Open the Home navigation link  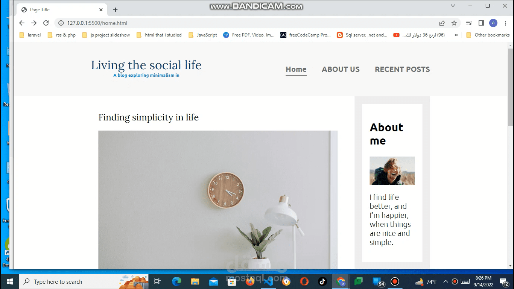click(x=296, y=69)
